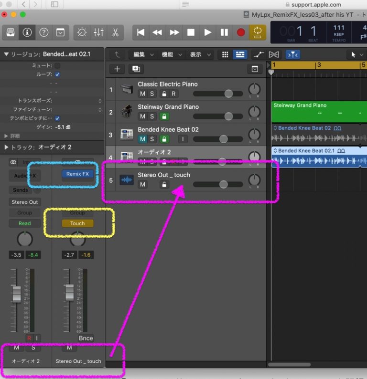Pause playback with the Pause button
367x379 pixels.
click(x=224, y=32)
